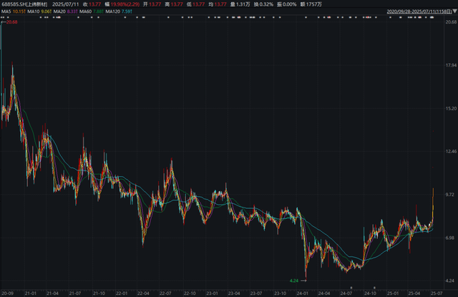Select the 15.20 price axis label
This screenshot has height=297, width=458.
[x=451, y=108]
